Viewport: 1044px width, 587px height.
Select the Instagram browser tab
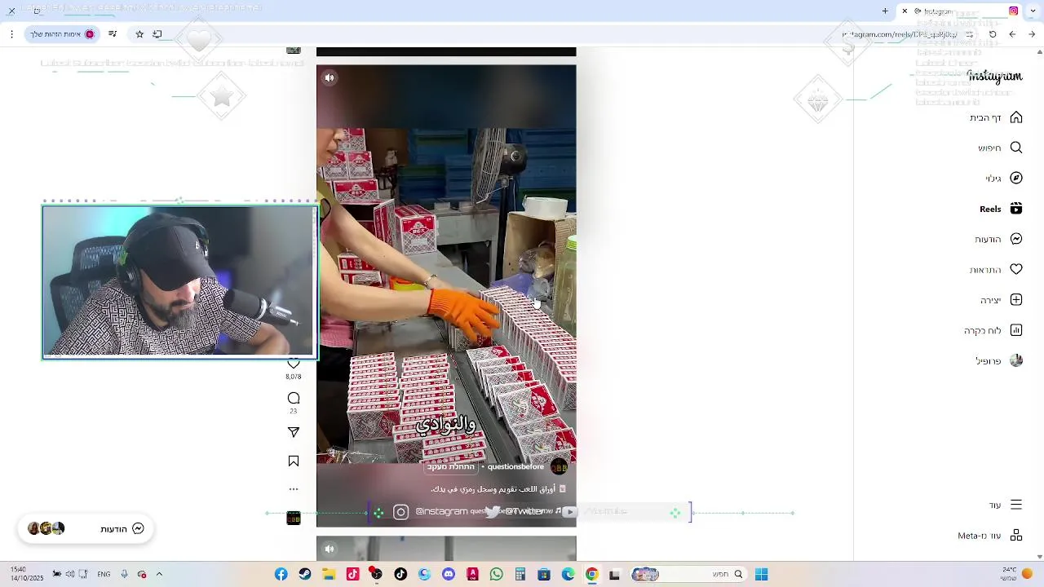point(961,11)
